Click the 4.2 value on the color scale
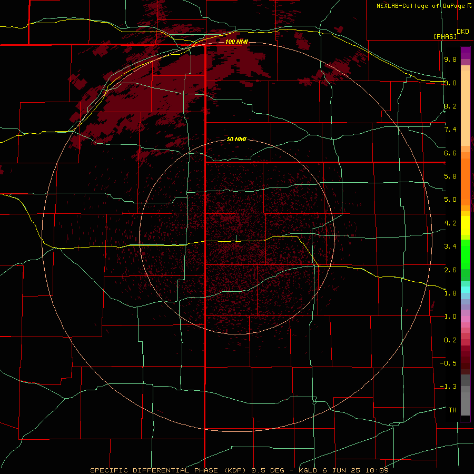The height and width of the screenshot is (474, 474). (450, 223)
